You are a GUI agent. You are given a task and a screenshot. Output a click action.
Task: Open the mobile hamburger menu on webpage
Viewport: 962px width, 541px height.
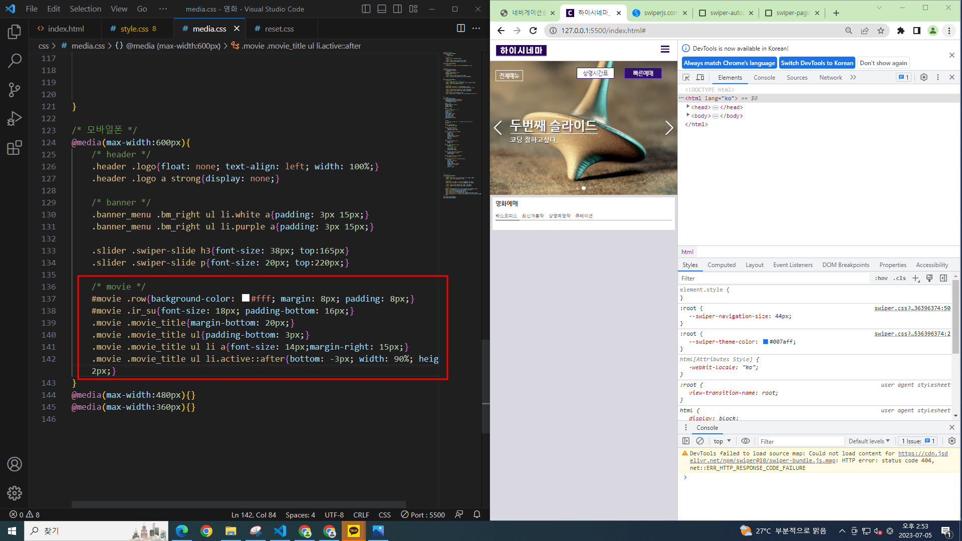coord(665,49)
